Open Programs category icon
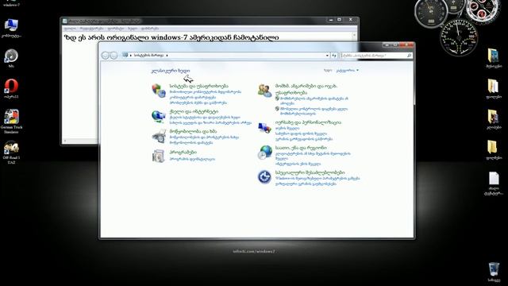Viewport: 508px width, 286px height. pos(159,156)
